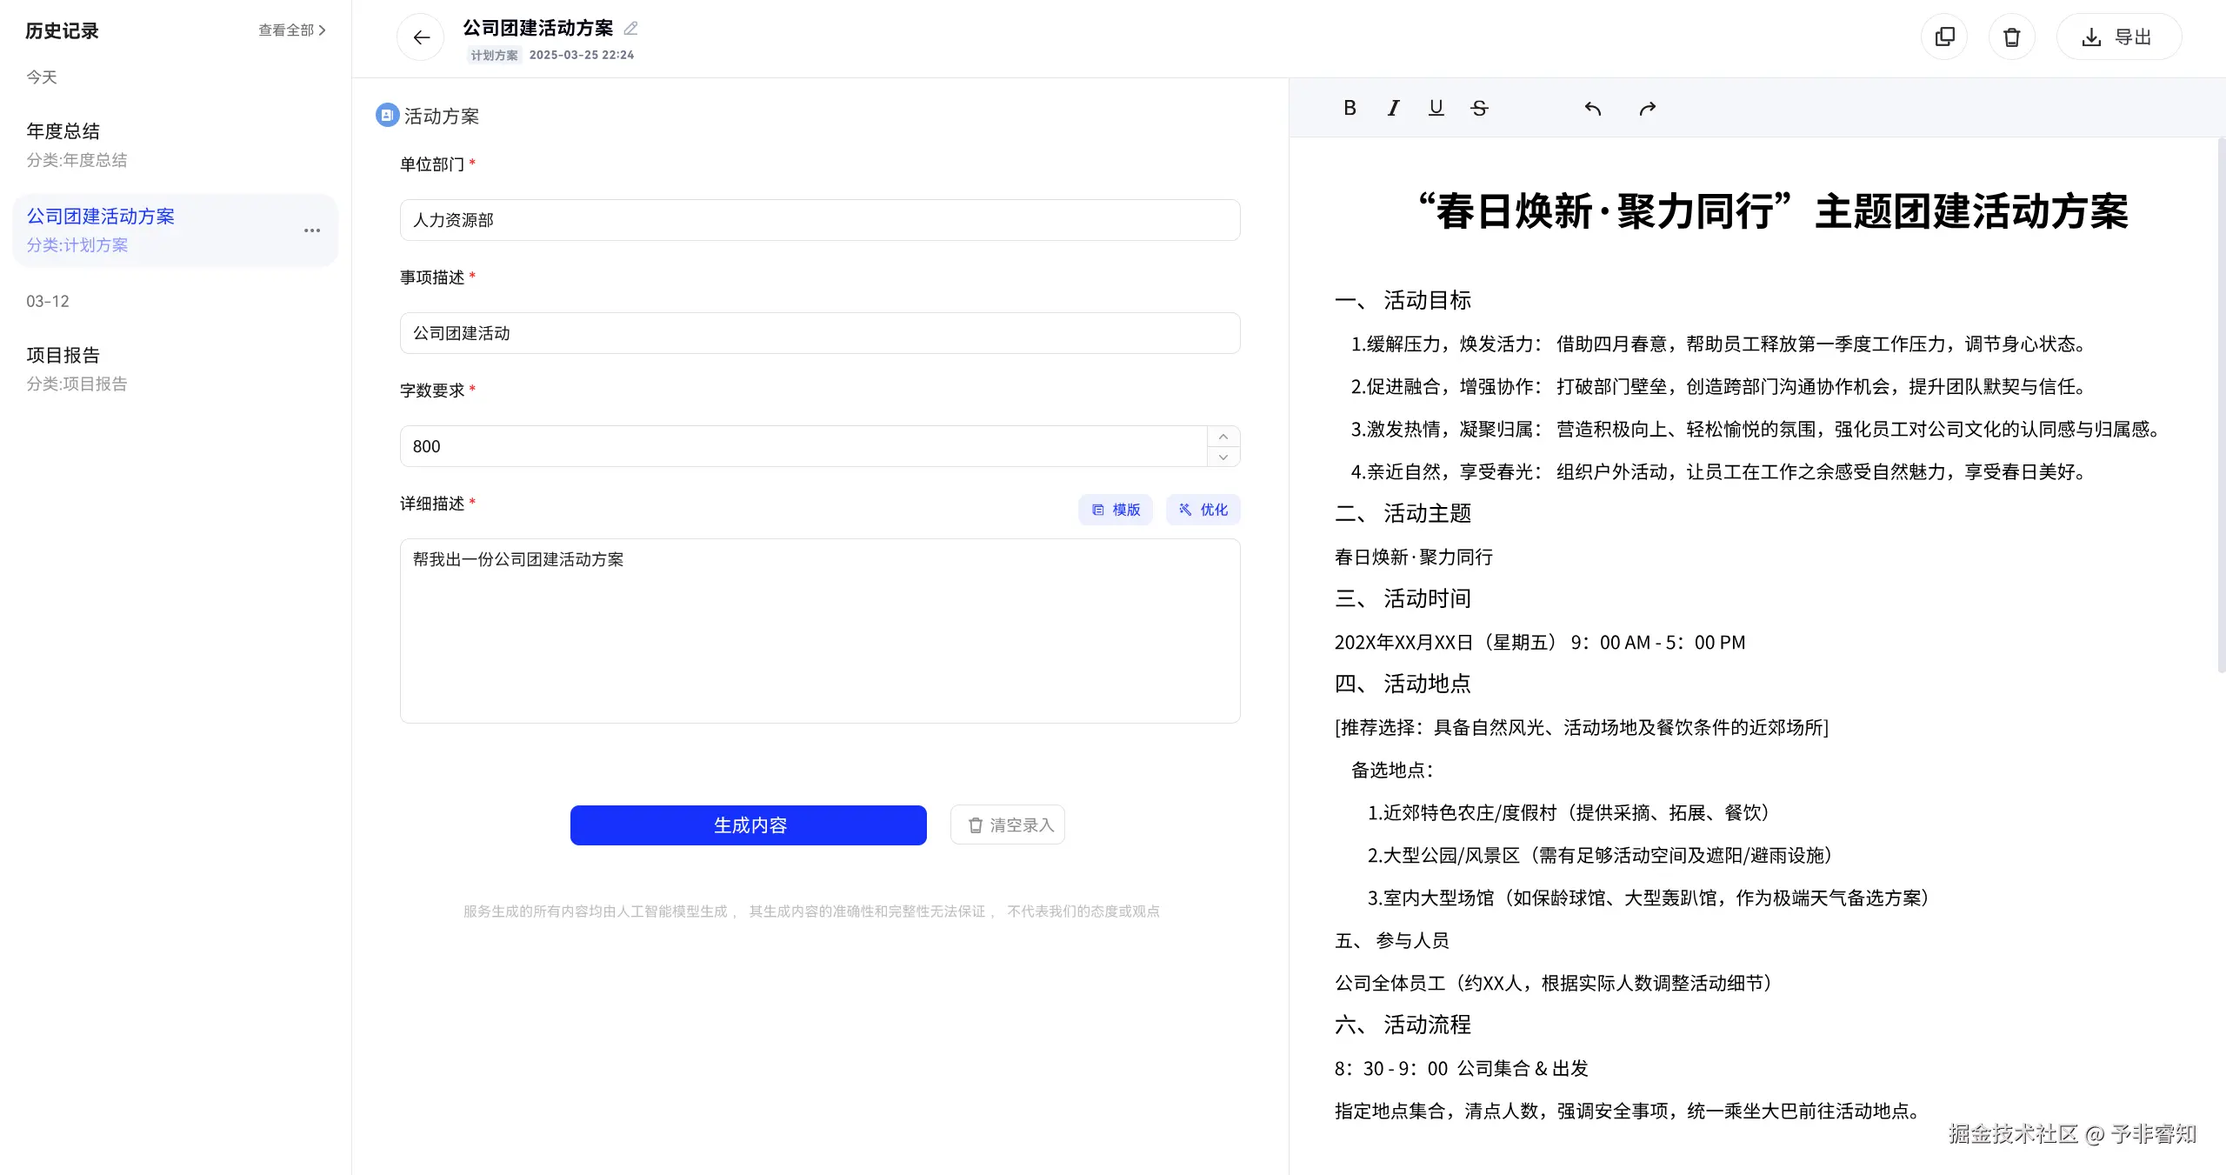Toggle underline formatting
Image resolution: width=2226 pixels, height=1175 pixels.
tap(1436, 108)
